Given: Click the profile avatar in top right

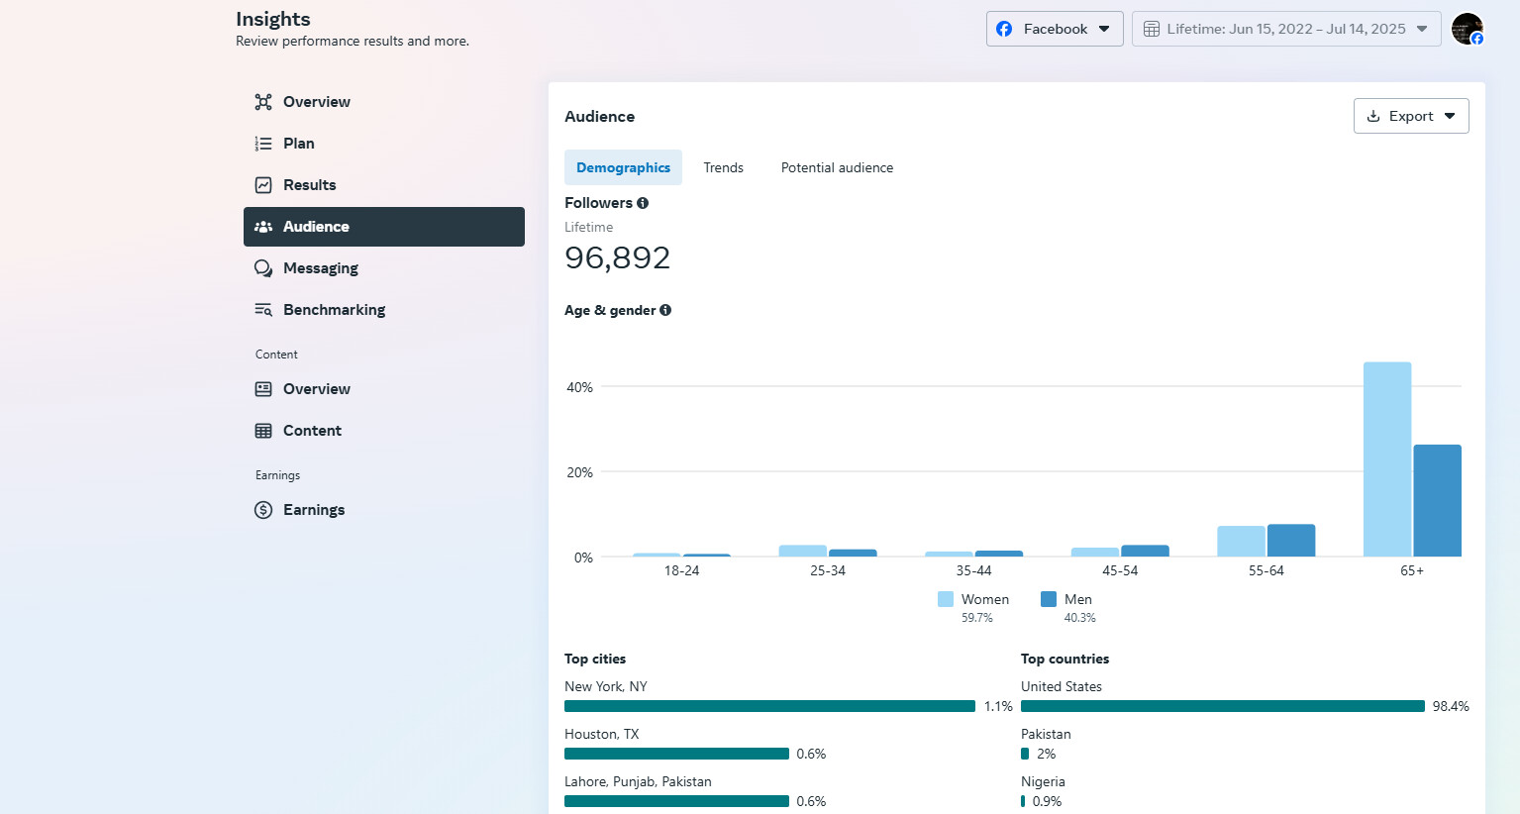Looking at the screenshot, I should tap(1467, 29).
